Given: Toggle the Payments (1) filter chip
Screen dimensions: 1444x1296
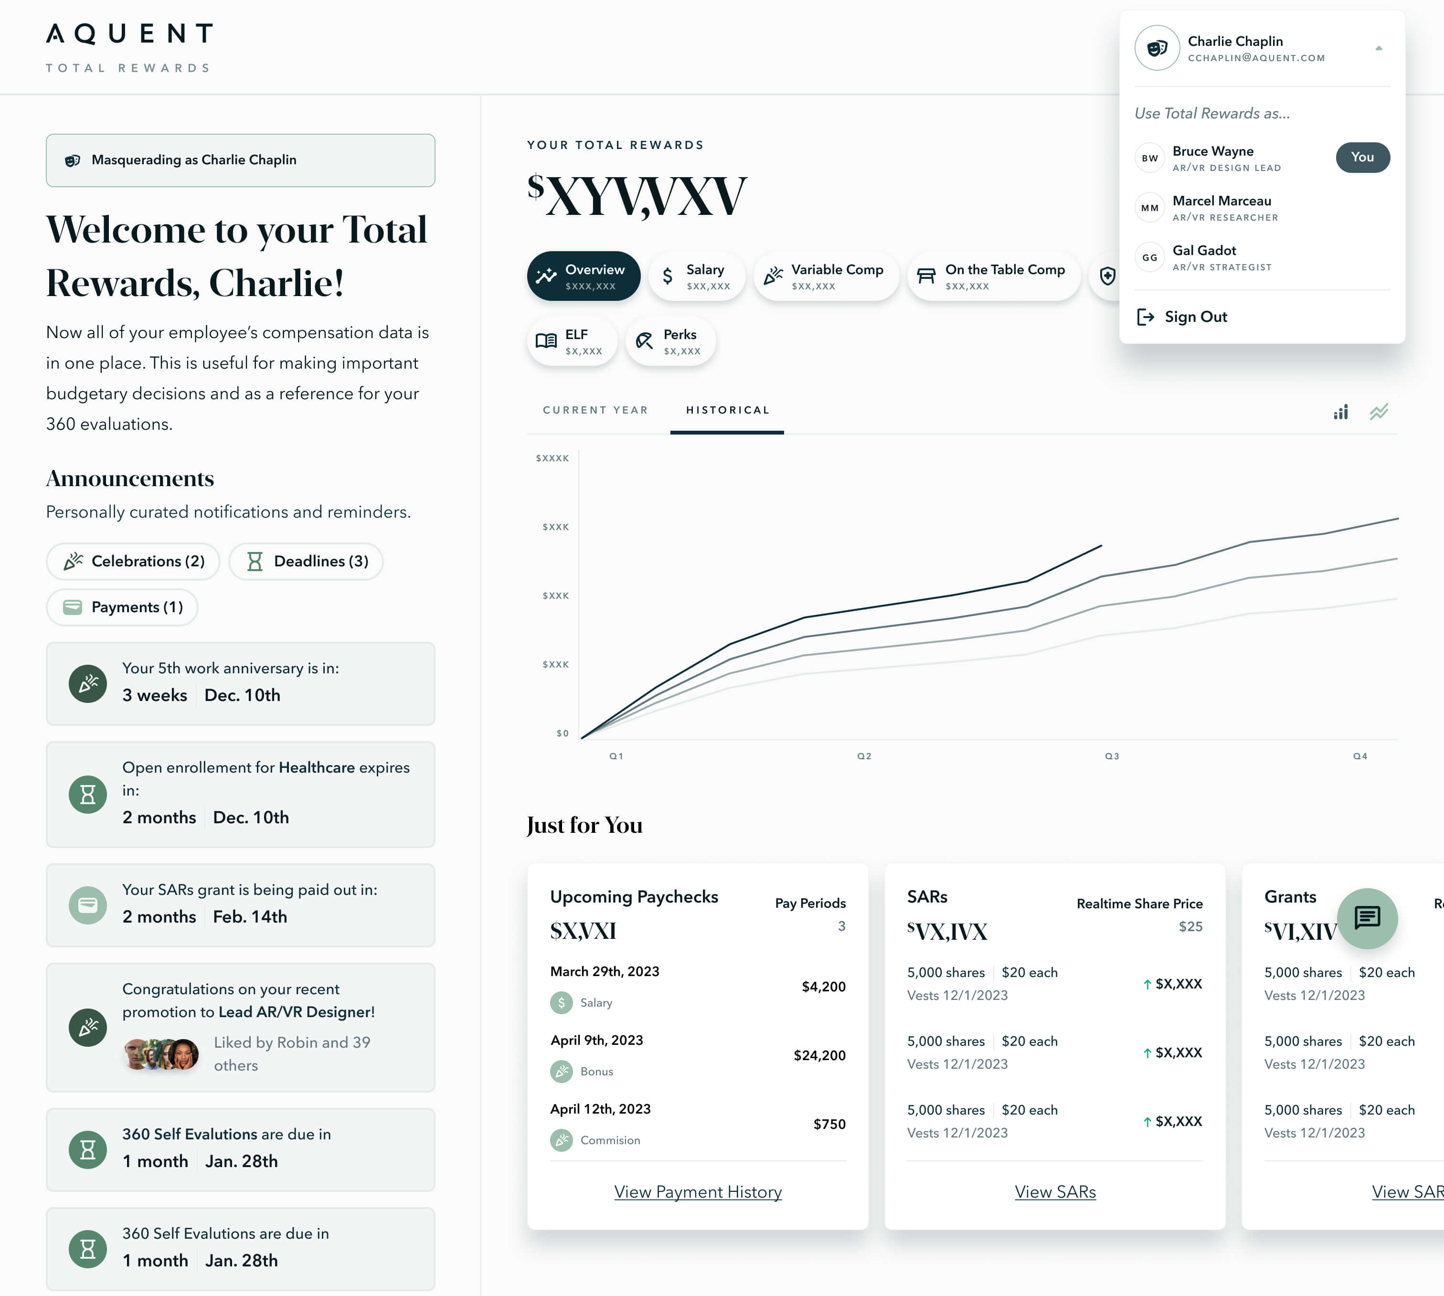Looking at the screenshot, I should [122, 607].
